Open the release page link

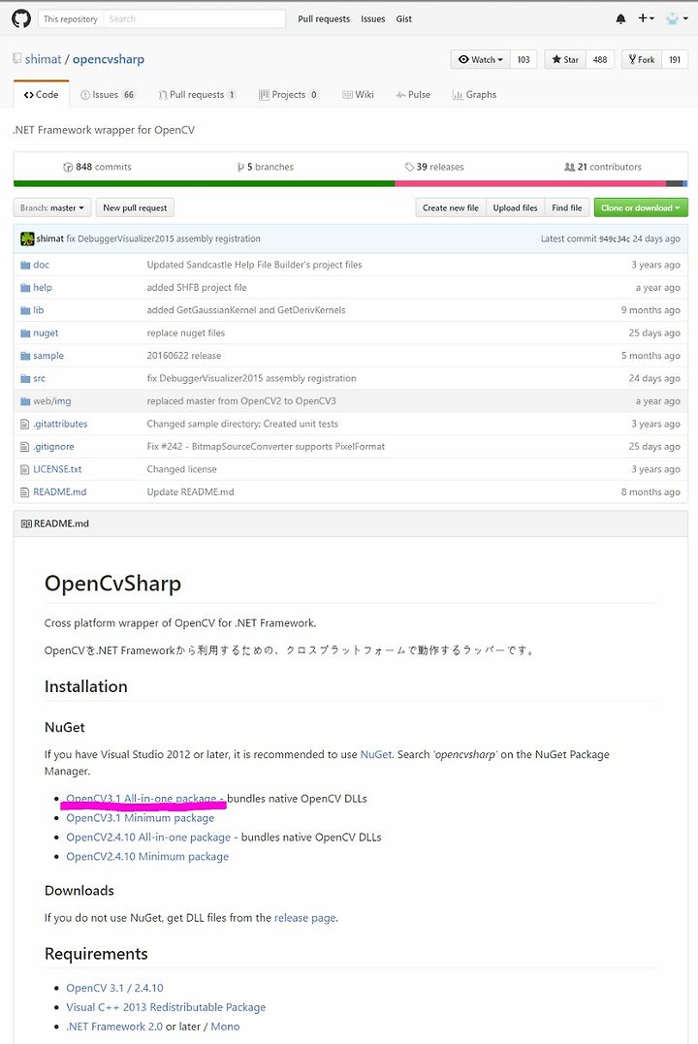point(305,917)
